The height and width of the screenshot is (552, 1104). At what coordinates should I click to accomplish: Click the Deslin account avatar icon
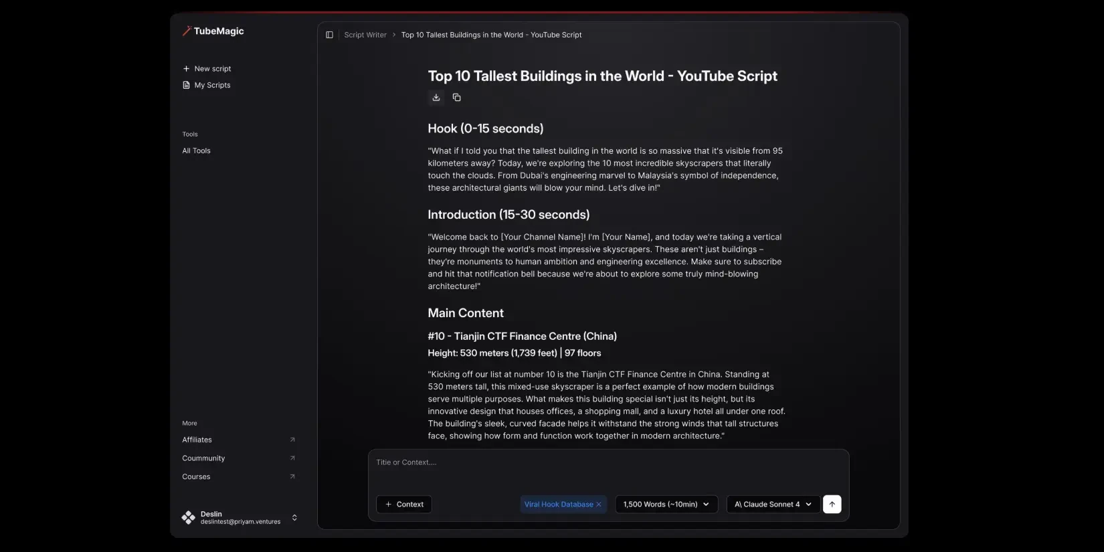(x=189, y=517)
